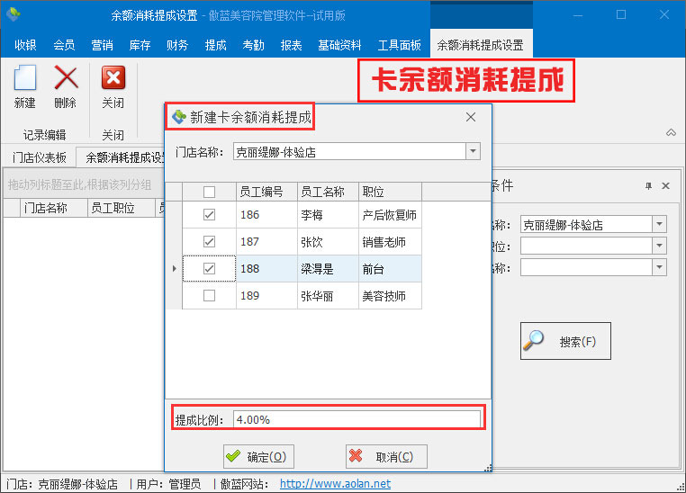Click the 提成比例 input field
This screenshot has height=493, width=686.
(356, 419)
